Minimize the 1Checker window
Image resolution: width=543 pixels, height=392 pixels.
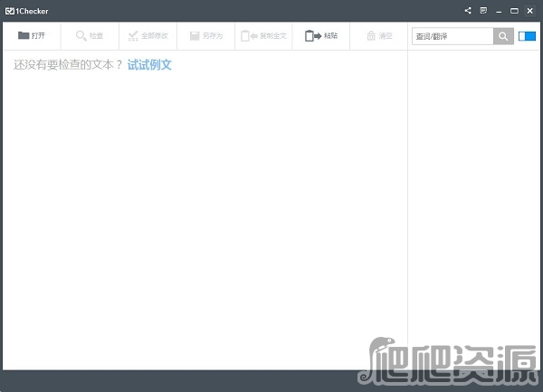click(499, 10)
